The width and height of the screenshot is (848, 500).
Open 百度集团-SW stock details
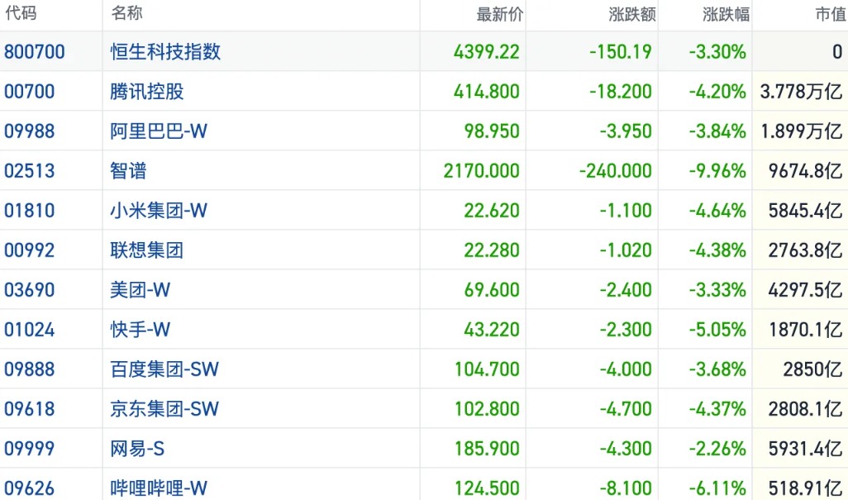pyautogui.click(x=164, y=369)
